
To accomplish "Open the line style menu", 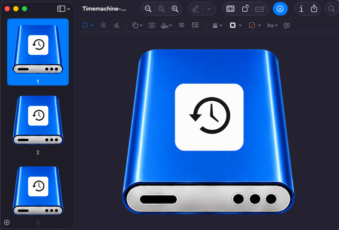I will (x=217, y=26).
